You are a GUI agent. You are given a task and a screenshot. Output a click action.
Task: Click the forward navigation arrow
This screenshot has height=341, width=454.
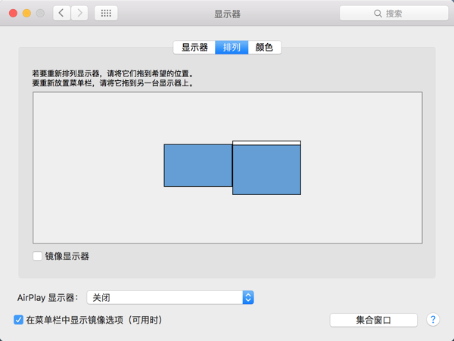[x=79, y=14]
